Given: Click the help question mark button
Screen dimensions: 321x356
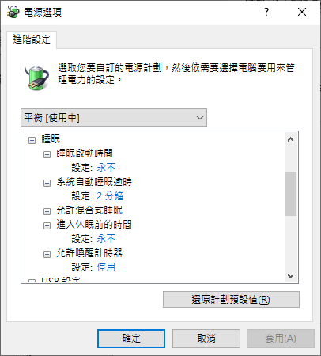Looking at the screenshot, I should click(266, 12).
